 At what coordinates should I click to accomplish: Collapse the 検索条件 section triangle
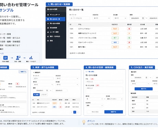point(34,73)
